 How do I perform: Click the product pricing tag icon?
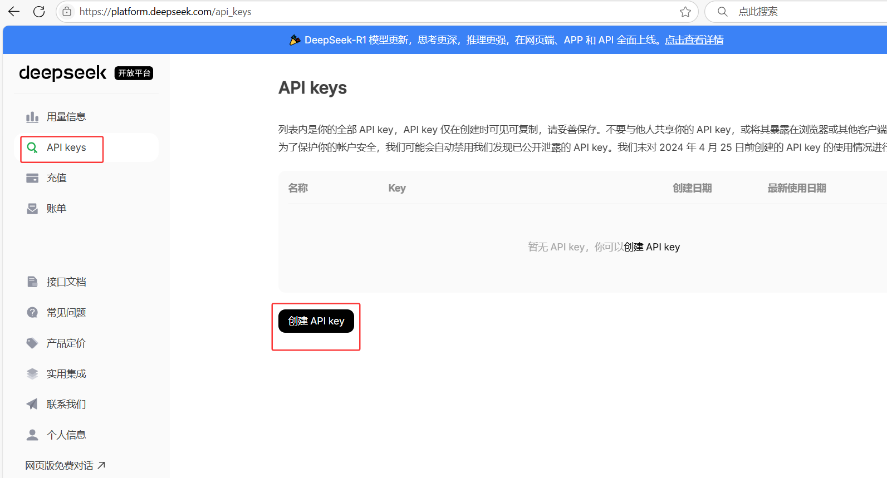[32, 343]
